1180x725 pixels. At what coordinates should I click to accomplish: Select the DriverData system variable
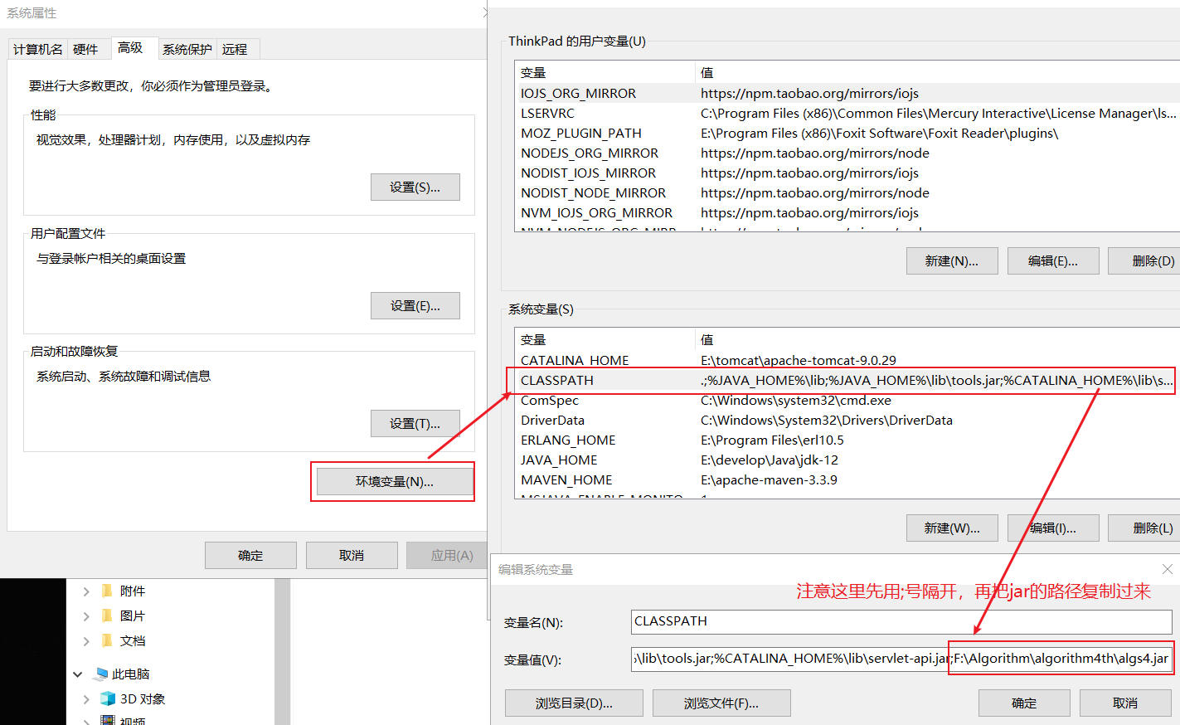click(846, 420)
